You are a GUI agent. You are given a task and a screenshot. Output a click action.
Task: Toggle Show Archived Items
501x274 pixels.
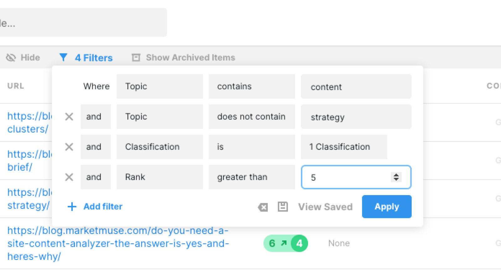[x=190, y=58]
